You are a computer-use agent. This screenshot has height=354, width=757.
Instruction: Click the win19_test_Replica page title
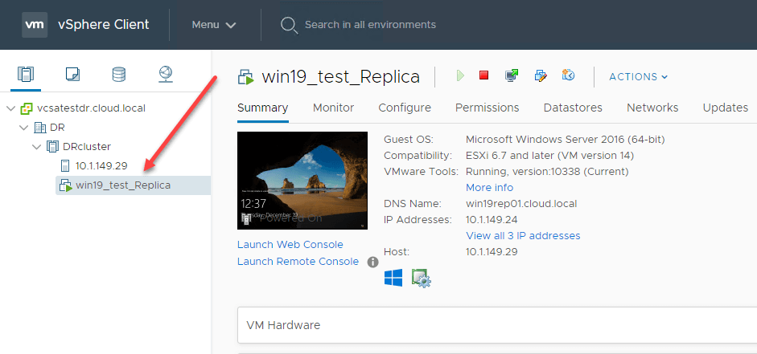341,77
